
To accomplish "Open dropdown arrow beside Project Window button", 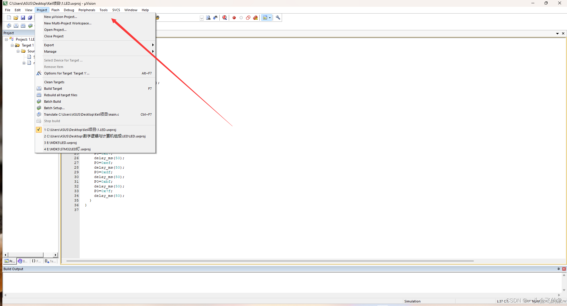I will [270, 18].
